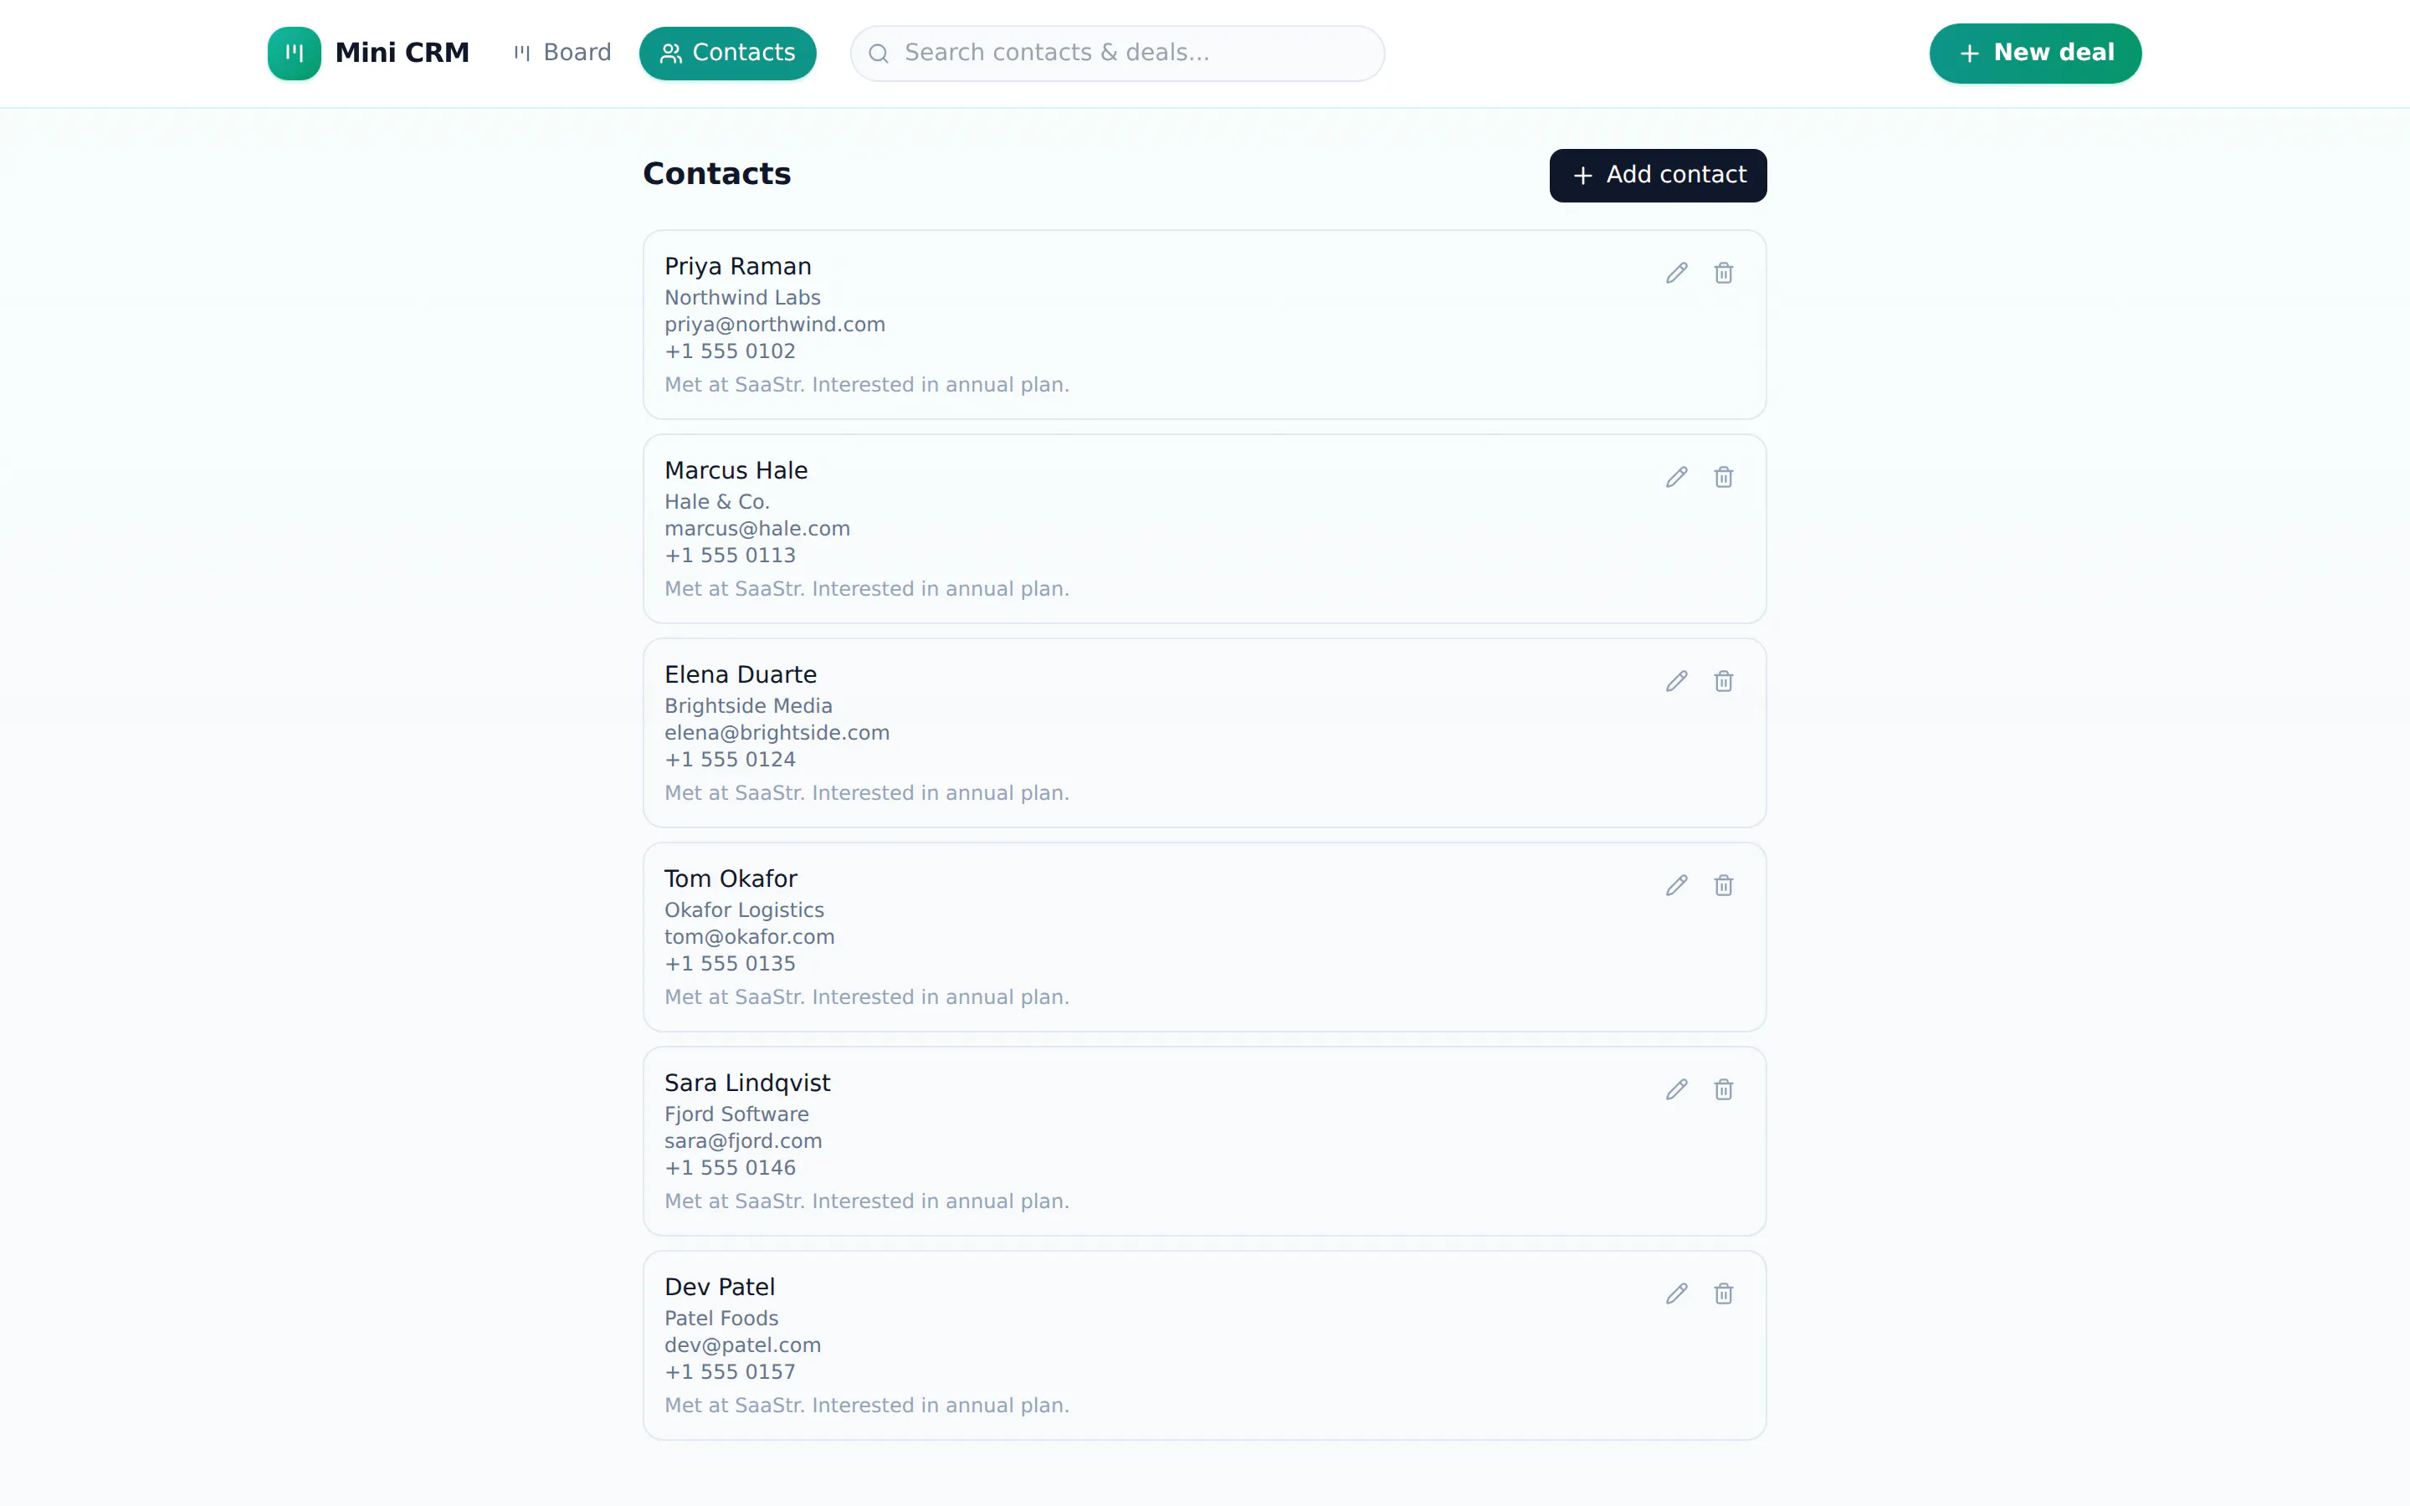Viewport: 2410px width, 1506px height.
Task: Switch to the Contacts tab
Action: click(x=727, y=53)
